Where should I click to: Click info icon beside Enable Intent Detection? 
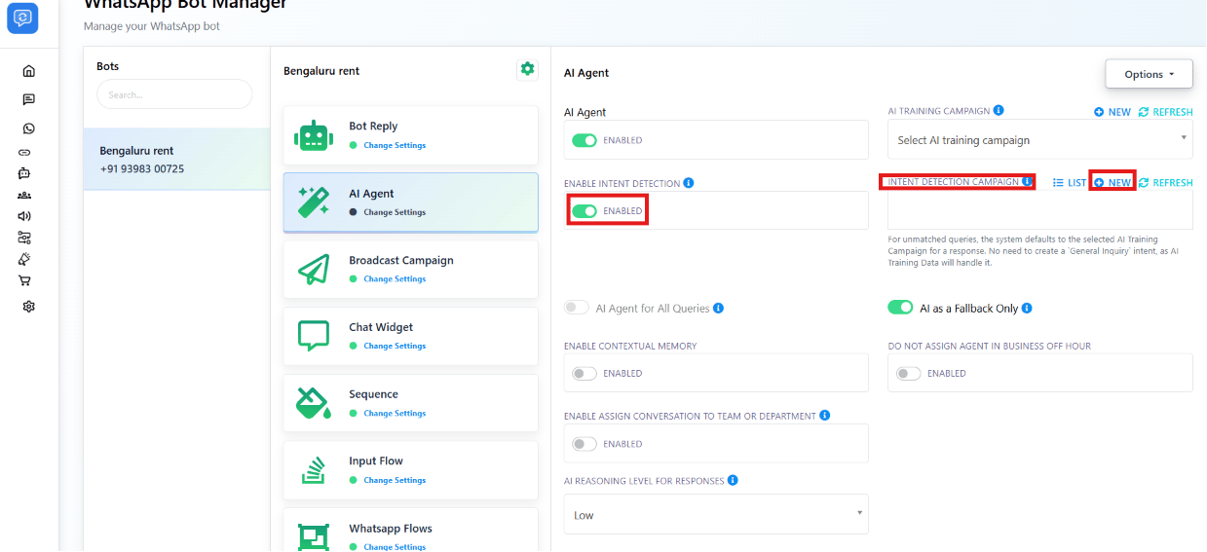click(689, 183)
